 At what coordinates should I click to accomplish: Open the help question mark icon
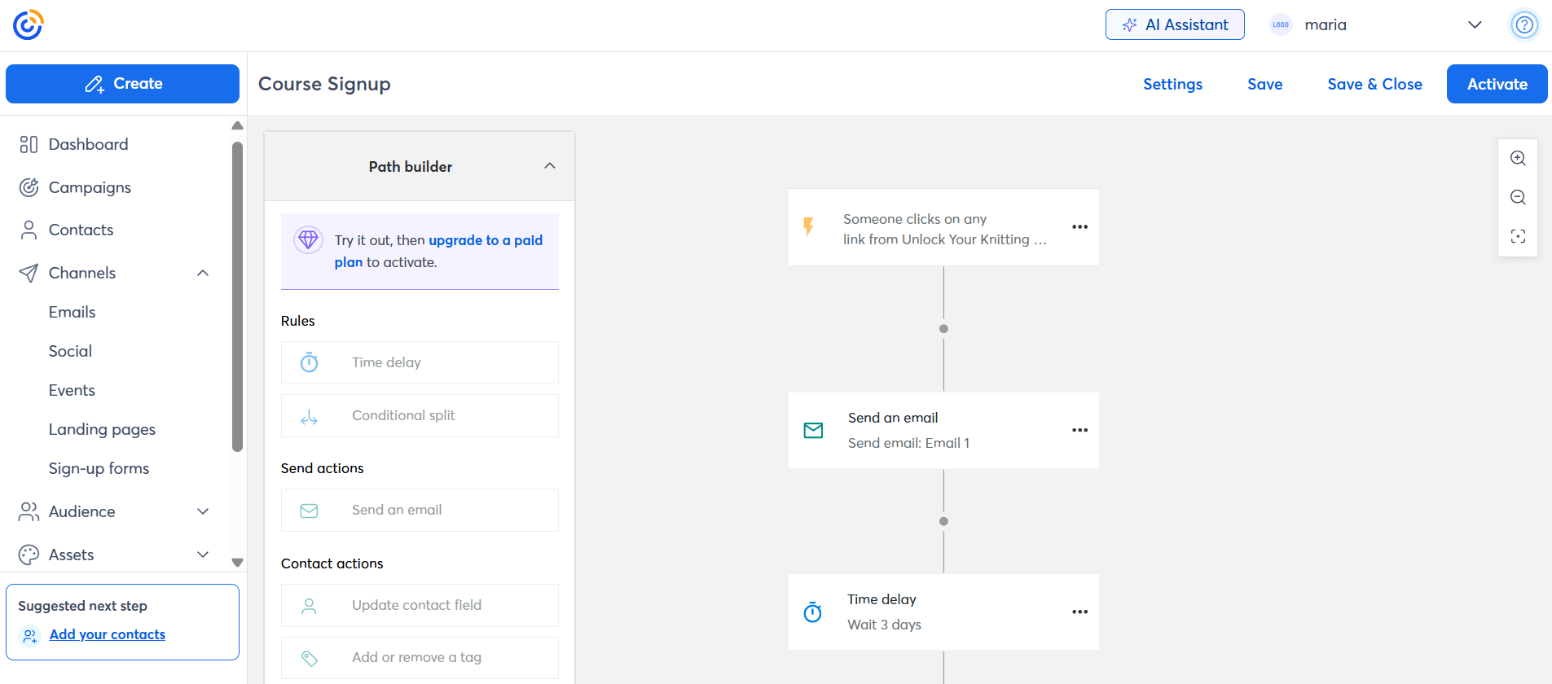[x=1524, y=24]
